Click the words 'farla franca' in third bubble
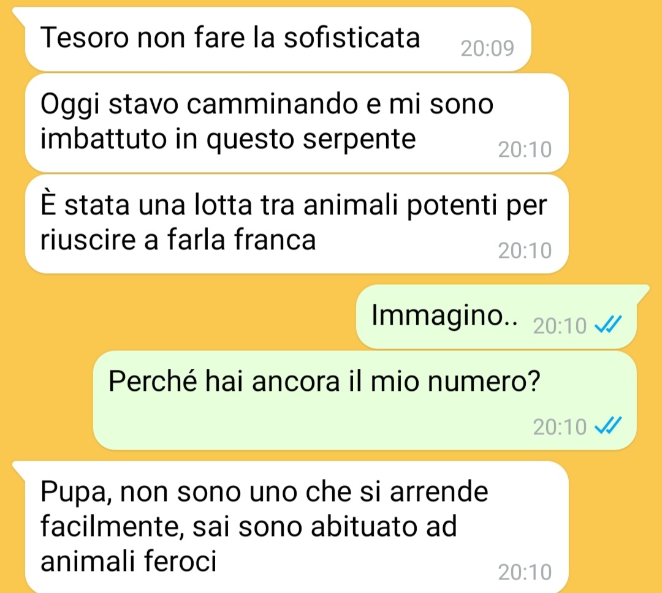Image resolution: width=662 pixels, height=593 pixels. (242, 240)
